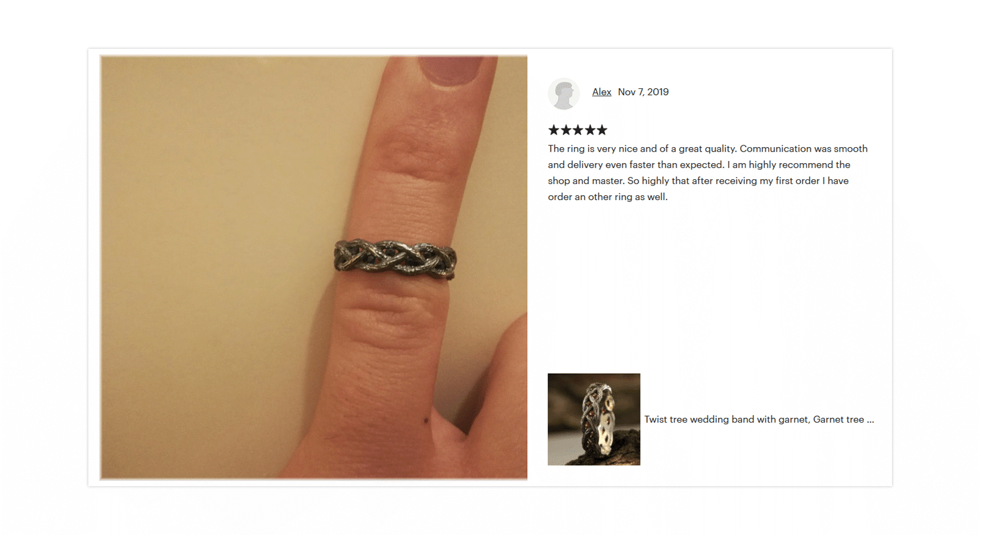This screenshot has height=535, width=981.
Task: Open Twist tree wedding band listing title
Action: click(x=759, y=419)
